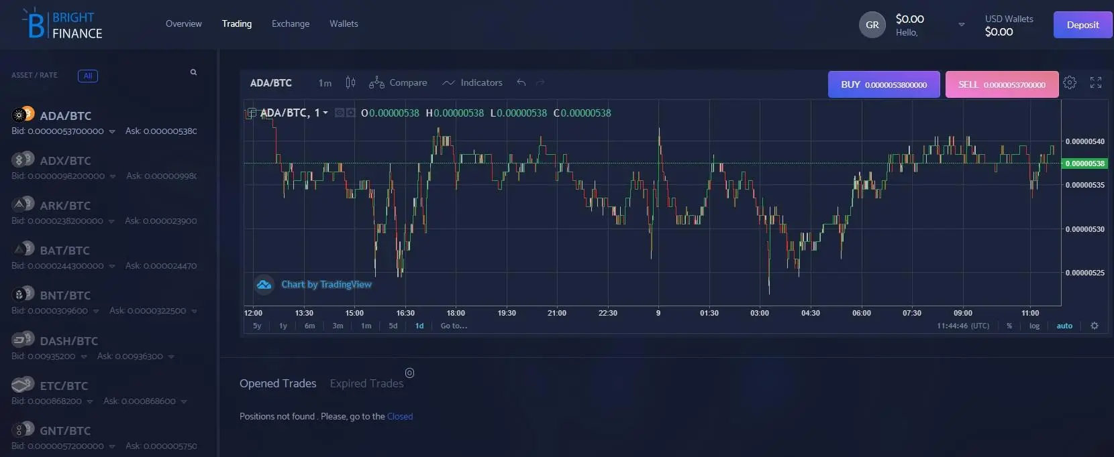
Task: Select the 5y time range
Action: coord(257,326)
